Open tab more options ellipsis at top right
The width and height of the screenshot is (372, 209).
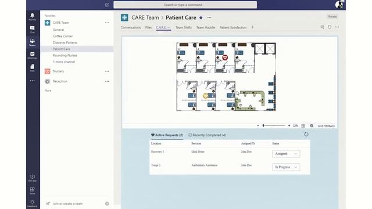(337, 27)
